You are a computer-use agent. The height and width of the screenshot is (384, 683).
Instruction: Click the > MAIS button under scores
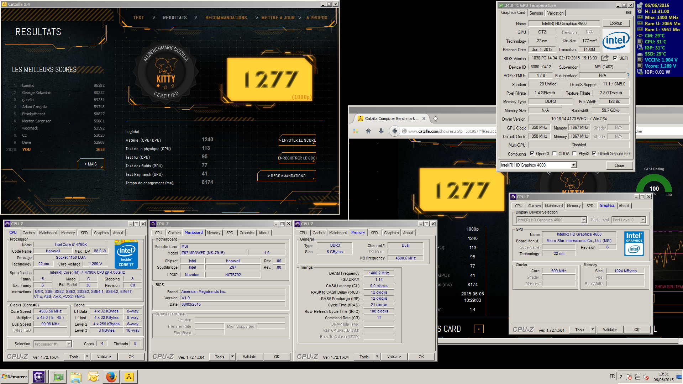(90, 164)
